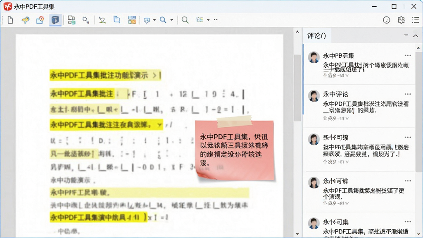This screenshot has width=423, height=238.
Task: Expand the third comment's timestamp chevron
Action: point(347,162)
